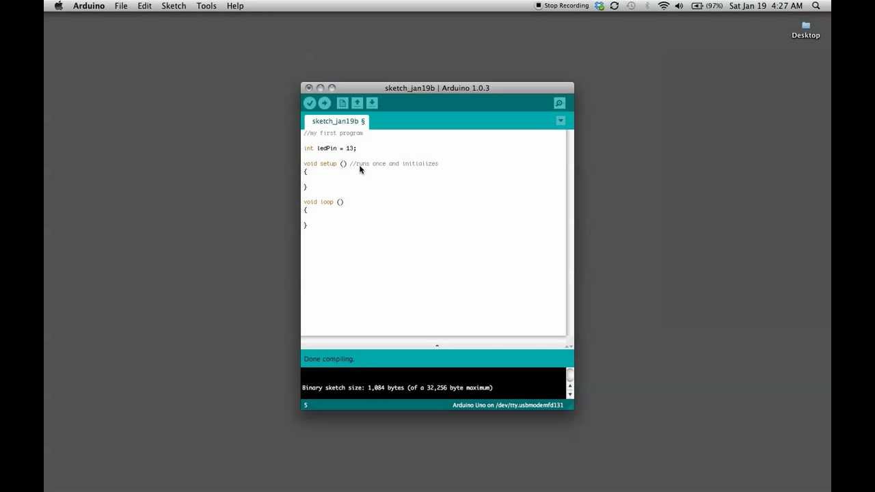This screenshot has width=875, height=492.
Task: Click the 'Binary sketch size' console line
Action: pyautogui.click(x=397, y=387)
